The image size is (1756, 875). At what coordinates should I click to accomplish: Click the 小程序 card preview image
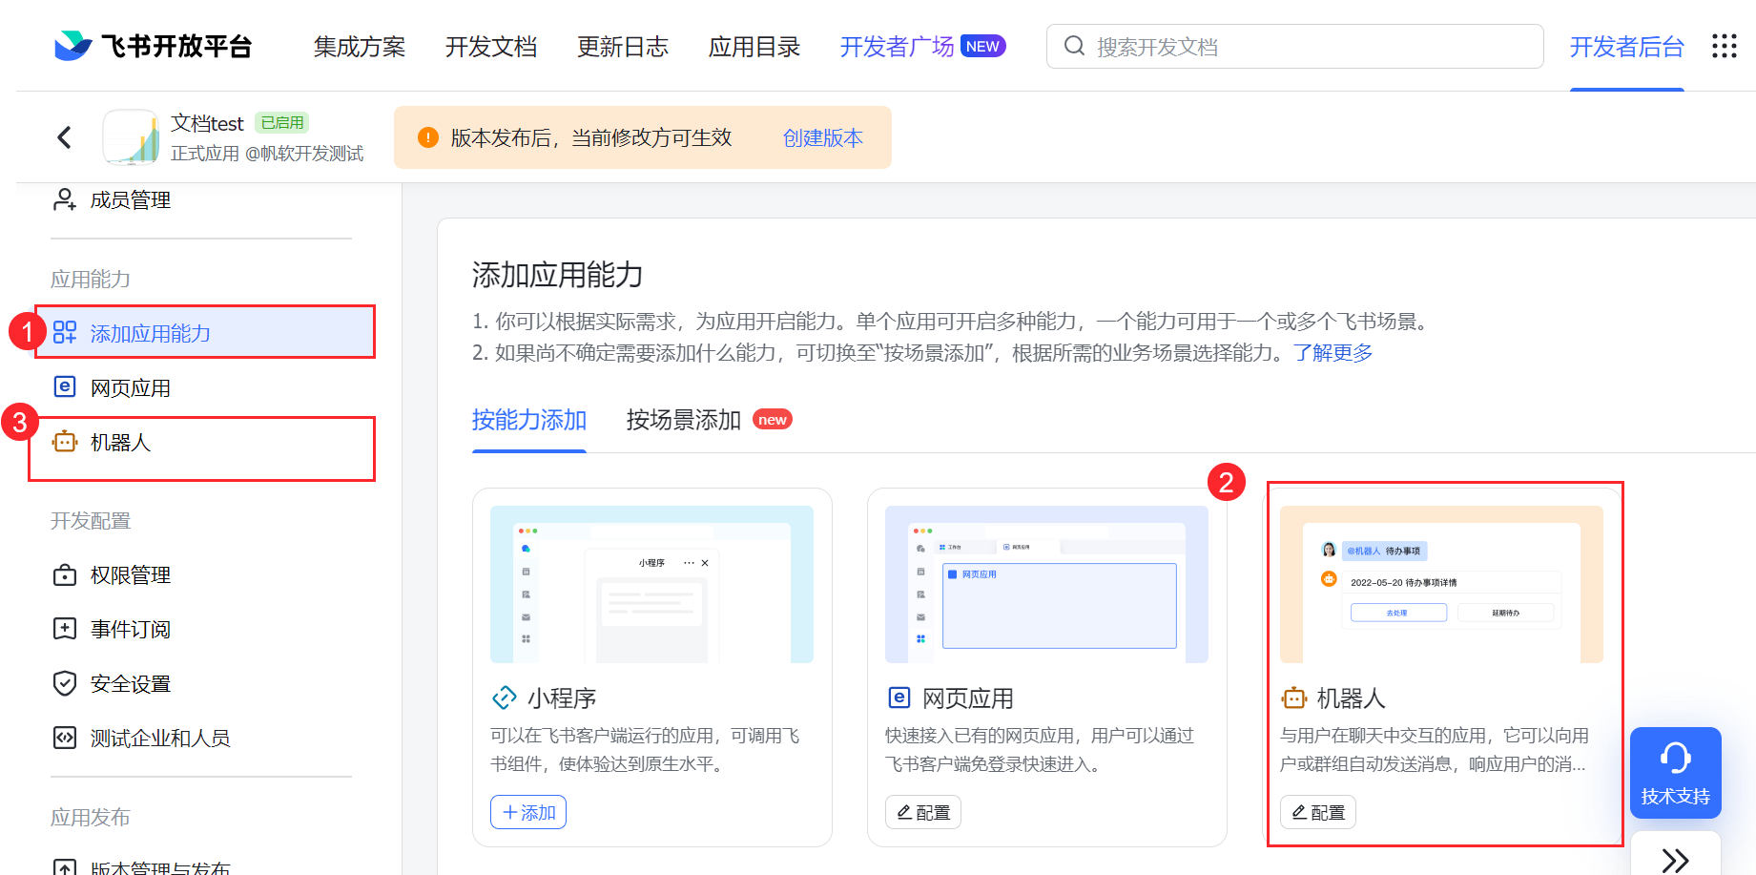(651, 584)
